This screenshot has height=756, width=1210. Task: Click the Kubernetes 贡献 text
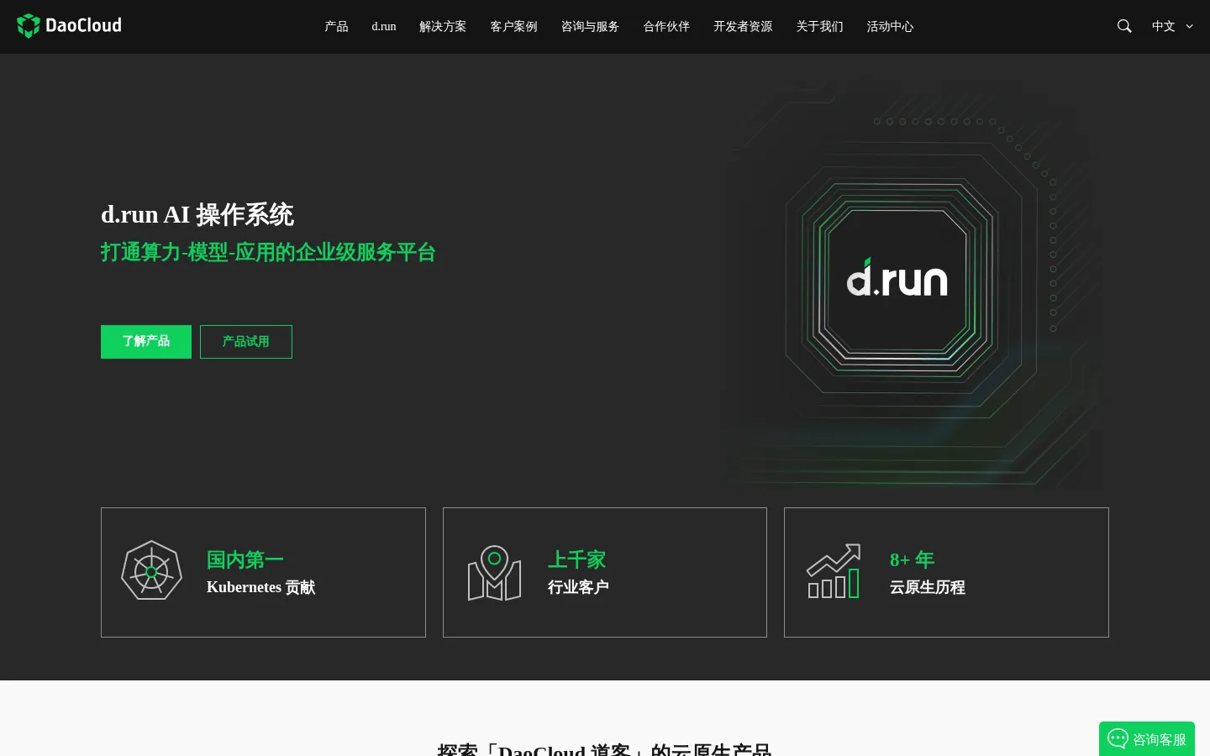tap(261, 587)
